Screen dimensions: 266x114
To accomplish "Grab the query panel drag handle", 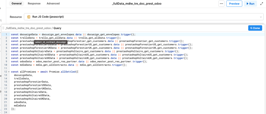I will (x=3, y=28).
